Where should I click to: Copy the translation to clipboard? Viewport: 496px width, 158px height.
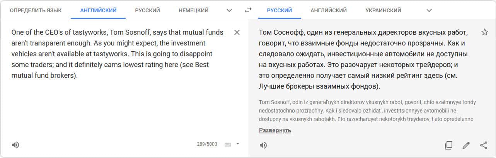pyautogui.click(x=448, y=145)
